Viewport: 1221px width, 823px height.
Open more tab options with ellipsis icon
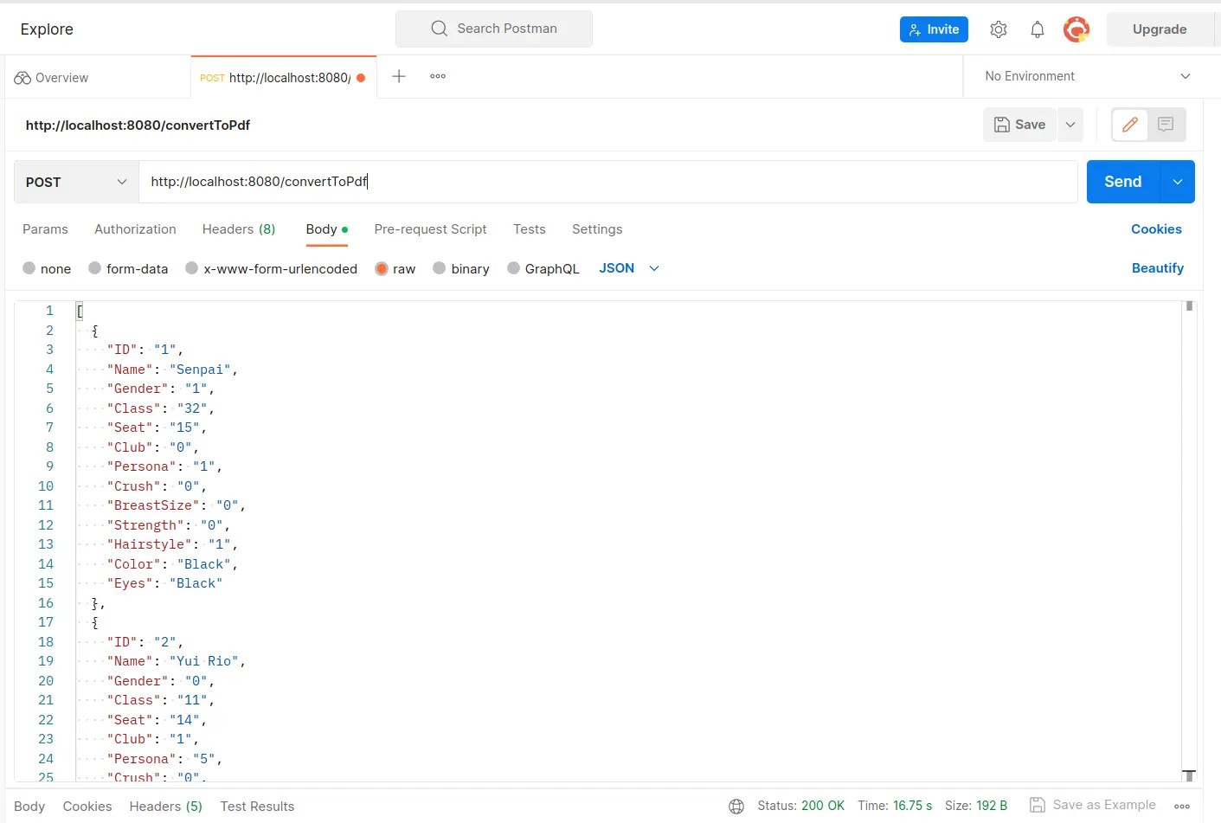(x=437, y=76)
